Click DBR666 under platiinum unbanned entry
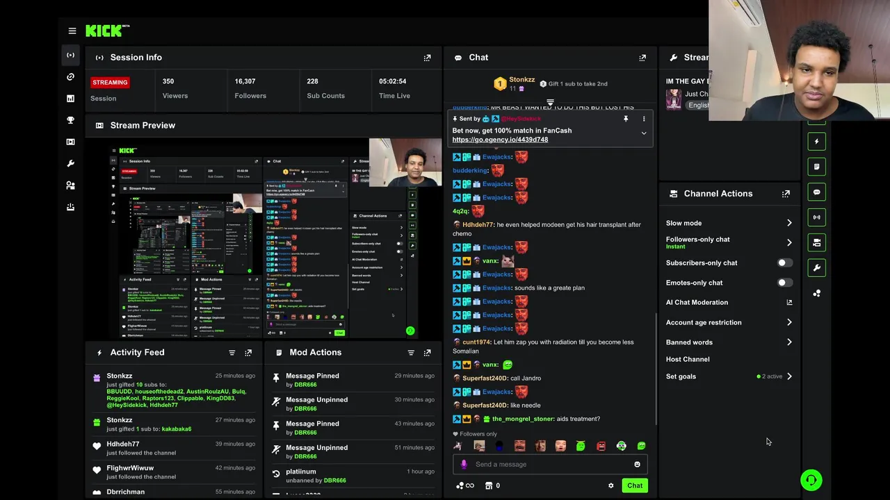Screen dimensions: 890x500 (334, 481)
